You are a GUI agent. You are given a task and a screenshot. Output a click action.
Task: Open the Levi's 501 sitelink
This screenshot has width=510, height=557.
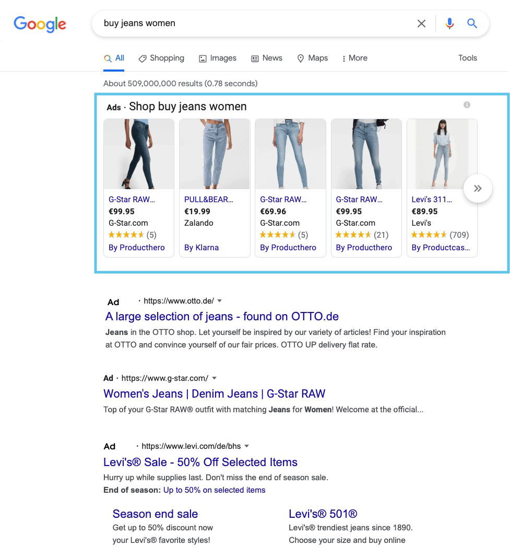[323, 514]
